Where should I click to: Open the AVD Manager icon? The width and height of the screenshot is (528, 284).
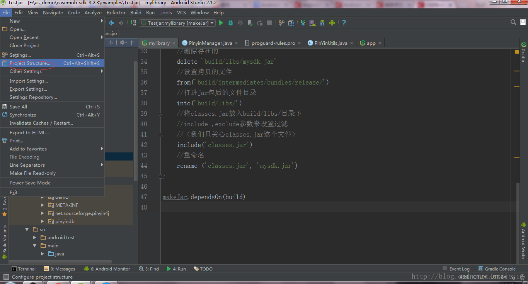(313, 23)
